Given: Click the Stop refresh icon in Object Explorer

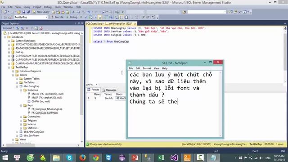Looking at the screenshot, I should pos(27,28).
